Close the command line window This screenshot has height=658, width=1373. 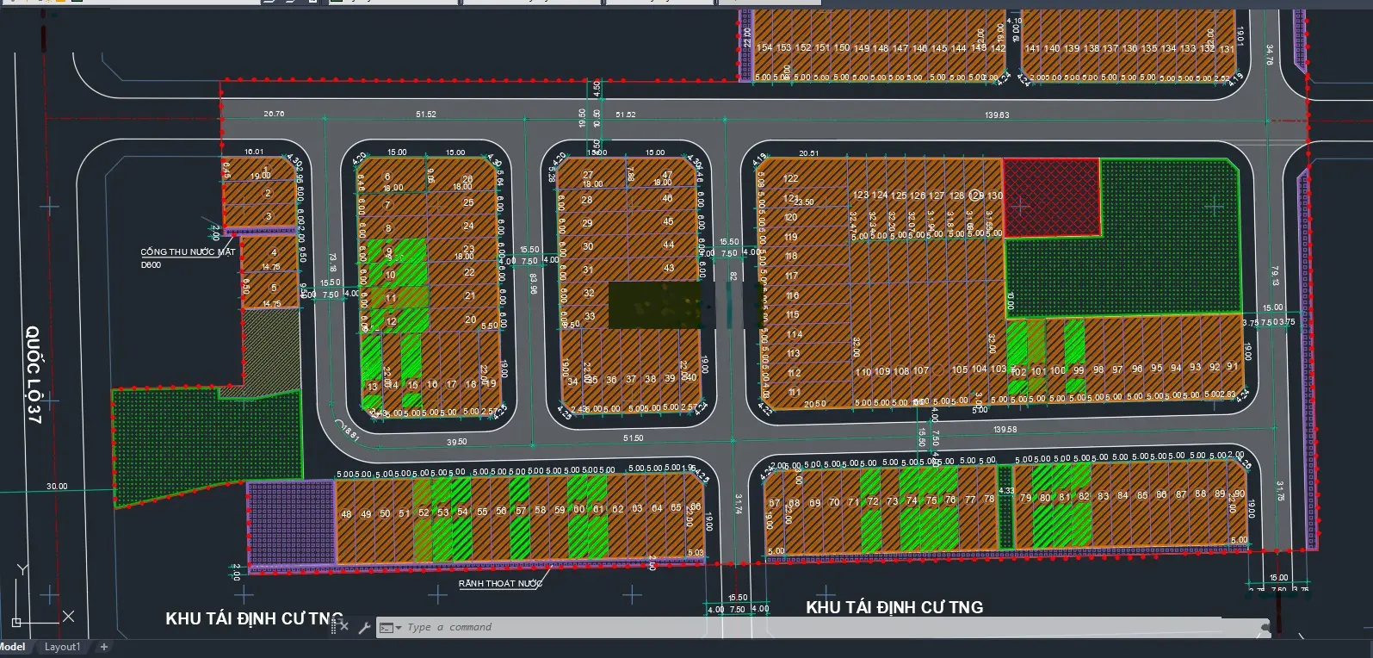click(x=343, y=627)
